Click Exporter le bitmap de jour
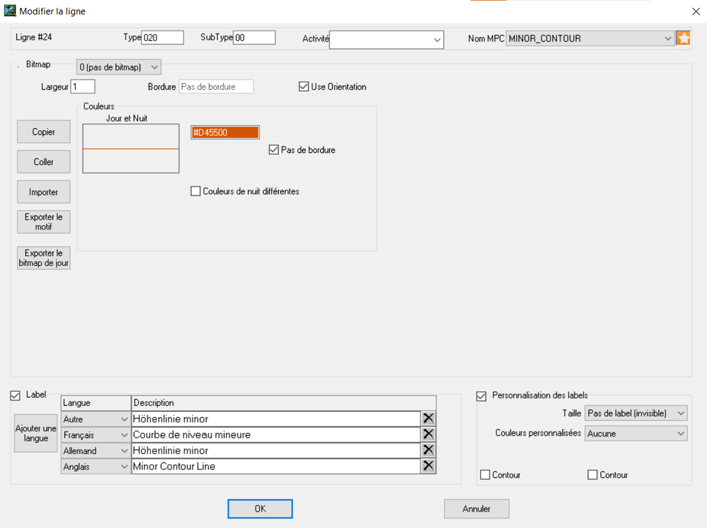 (44, 257)
